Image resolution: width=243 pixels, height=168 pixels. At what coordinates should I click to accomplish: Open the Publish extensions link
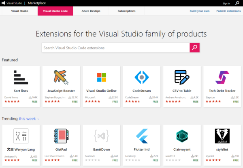click(x=228, y=11)
